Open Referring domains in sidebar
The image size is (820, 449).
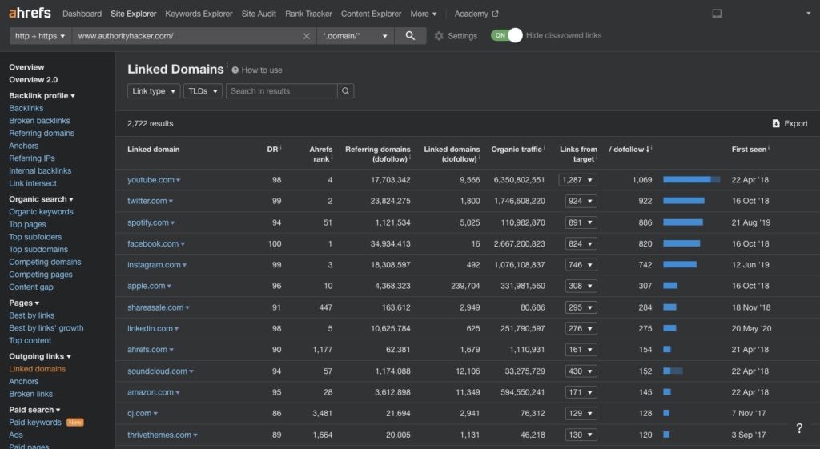42,134
